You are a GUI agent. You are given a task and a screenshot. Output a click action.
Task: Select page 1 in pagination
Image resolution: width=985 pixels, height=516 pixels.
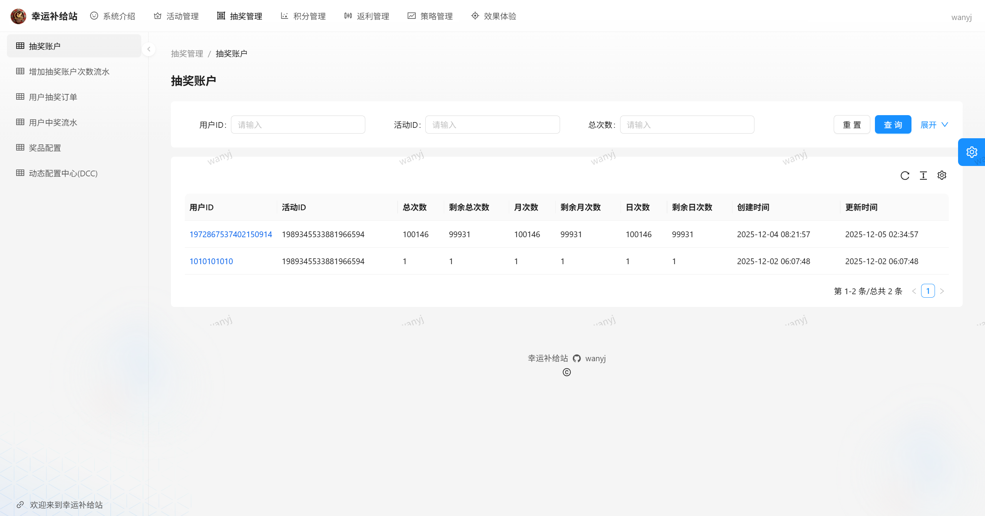click(928, 291)
